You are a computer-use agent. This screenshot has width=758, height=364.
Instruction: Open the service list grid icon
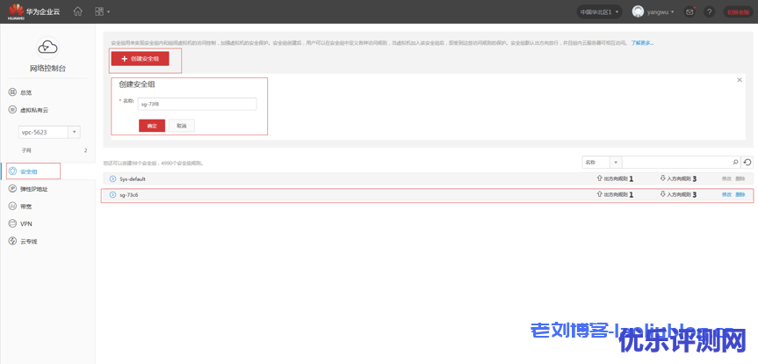100,11
